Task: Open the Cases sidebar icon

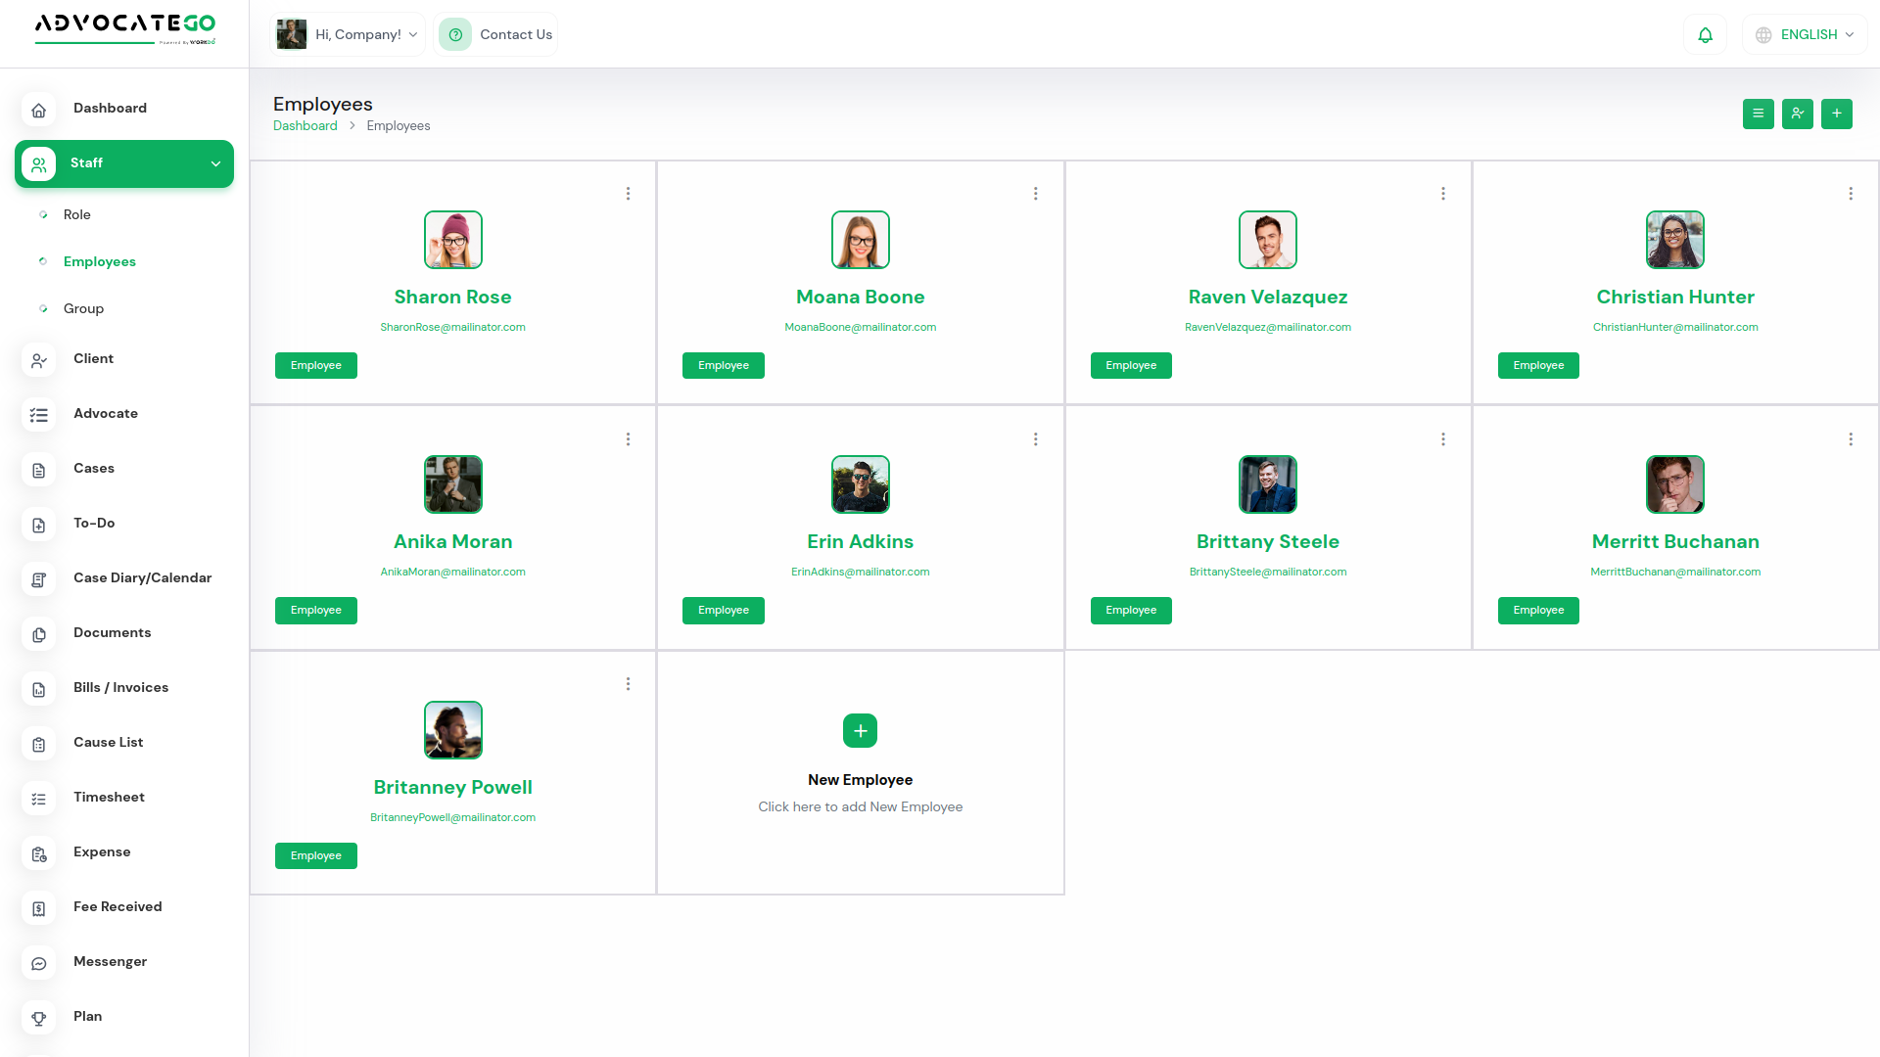Action: (x=39, y=470)
